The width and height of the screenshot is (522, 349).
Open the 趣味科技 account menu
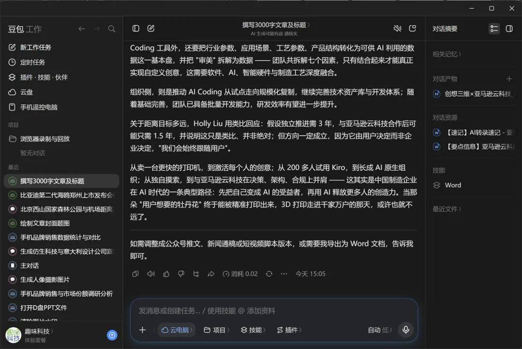click(x=39, y=331)
